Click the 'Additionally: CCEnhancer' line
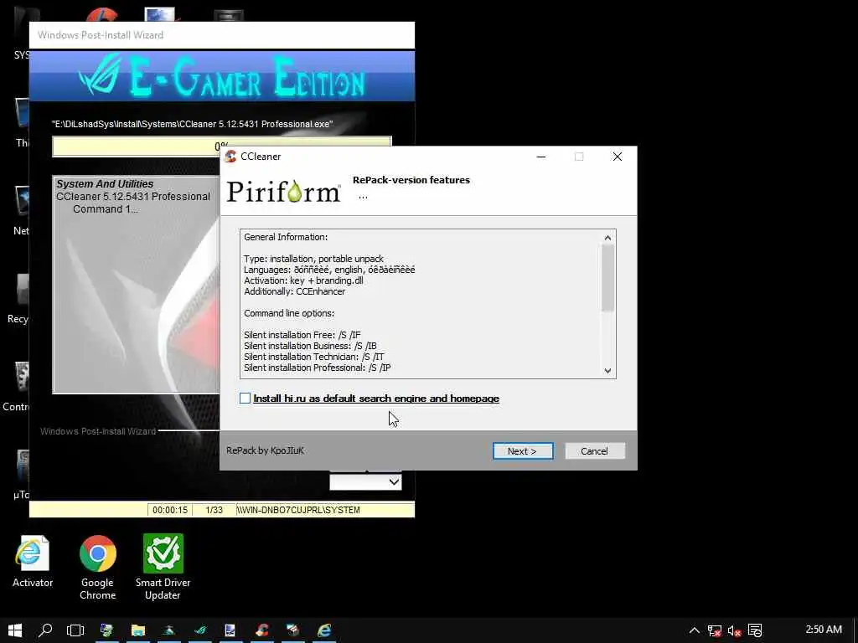Image resolution: width=858 pixels, height=643 pixels. click(x=294, y=291)
